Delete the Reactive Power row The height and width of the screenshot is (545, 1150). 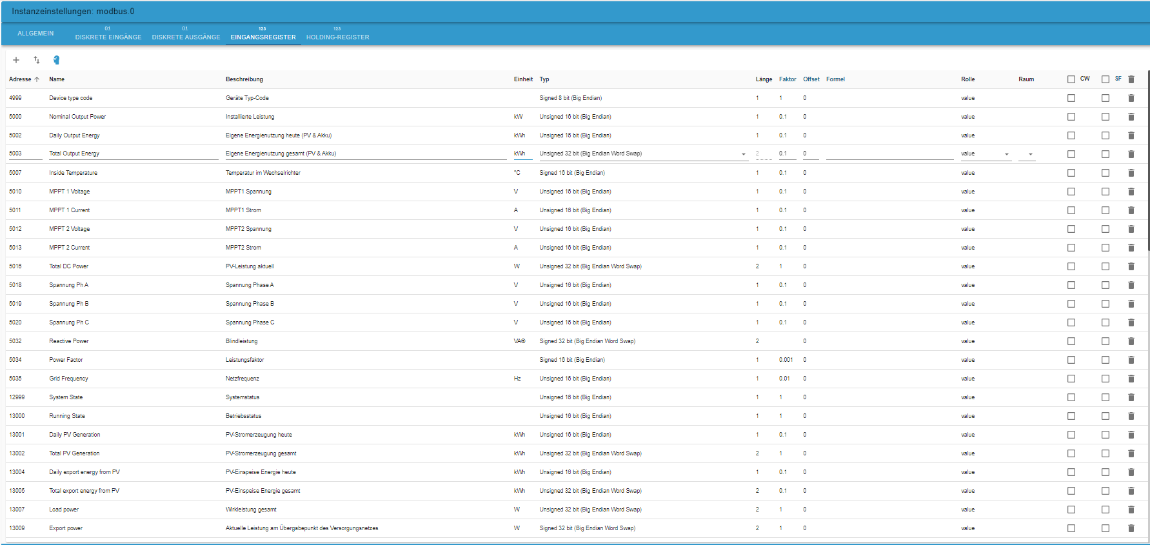[1131, 341]
